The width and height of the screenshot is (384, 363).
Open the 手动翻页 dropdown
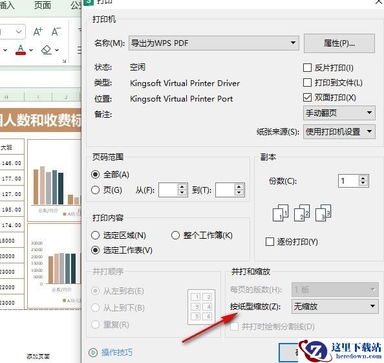pyautogui.click(x=339, y=113)
